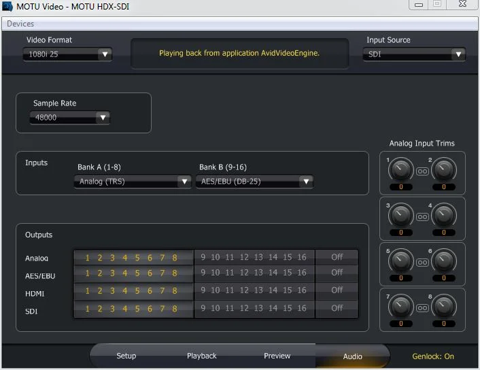Toggle stereo link for trims 1 and 2
The width and height of the screenshot is (480, 370).
[x=422, y=171]
